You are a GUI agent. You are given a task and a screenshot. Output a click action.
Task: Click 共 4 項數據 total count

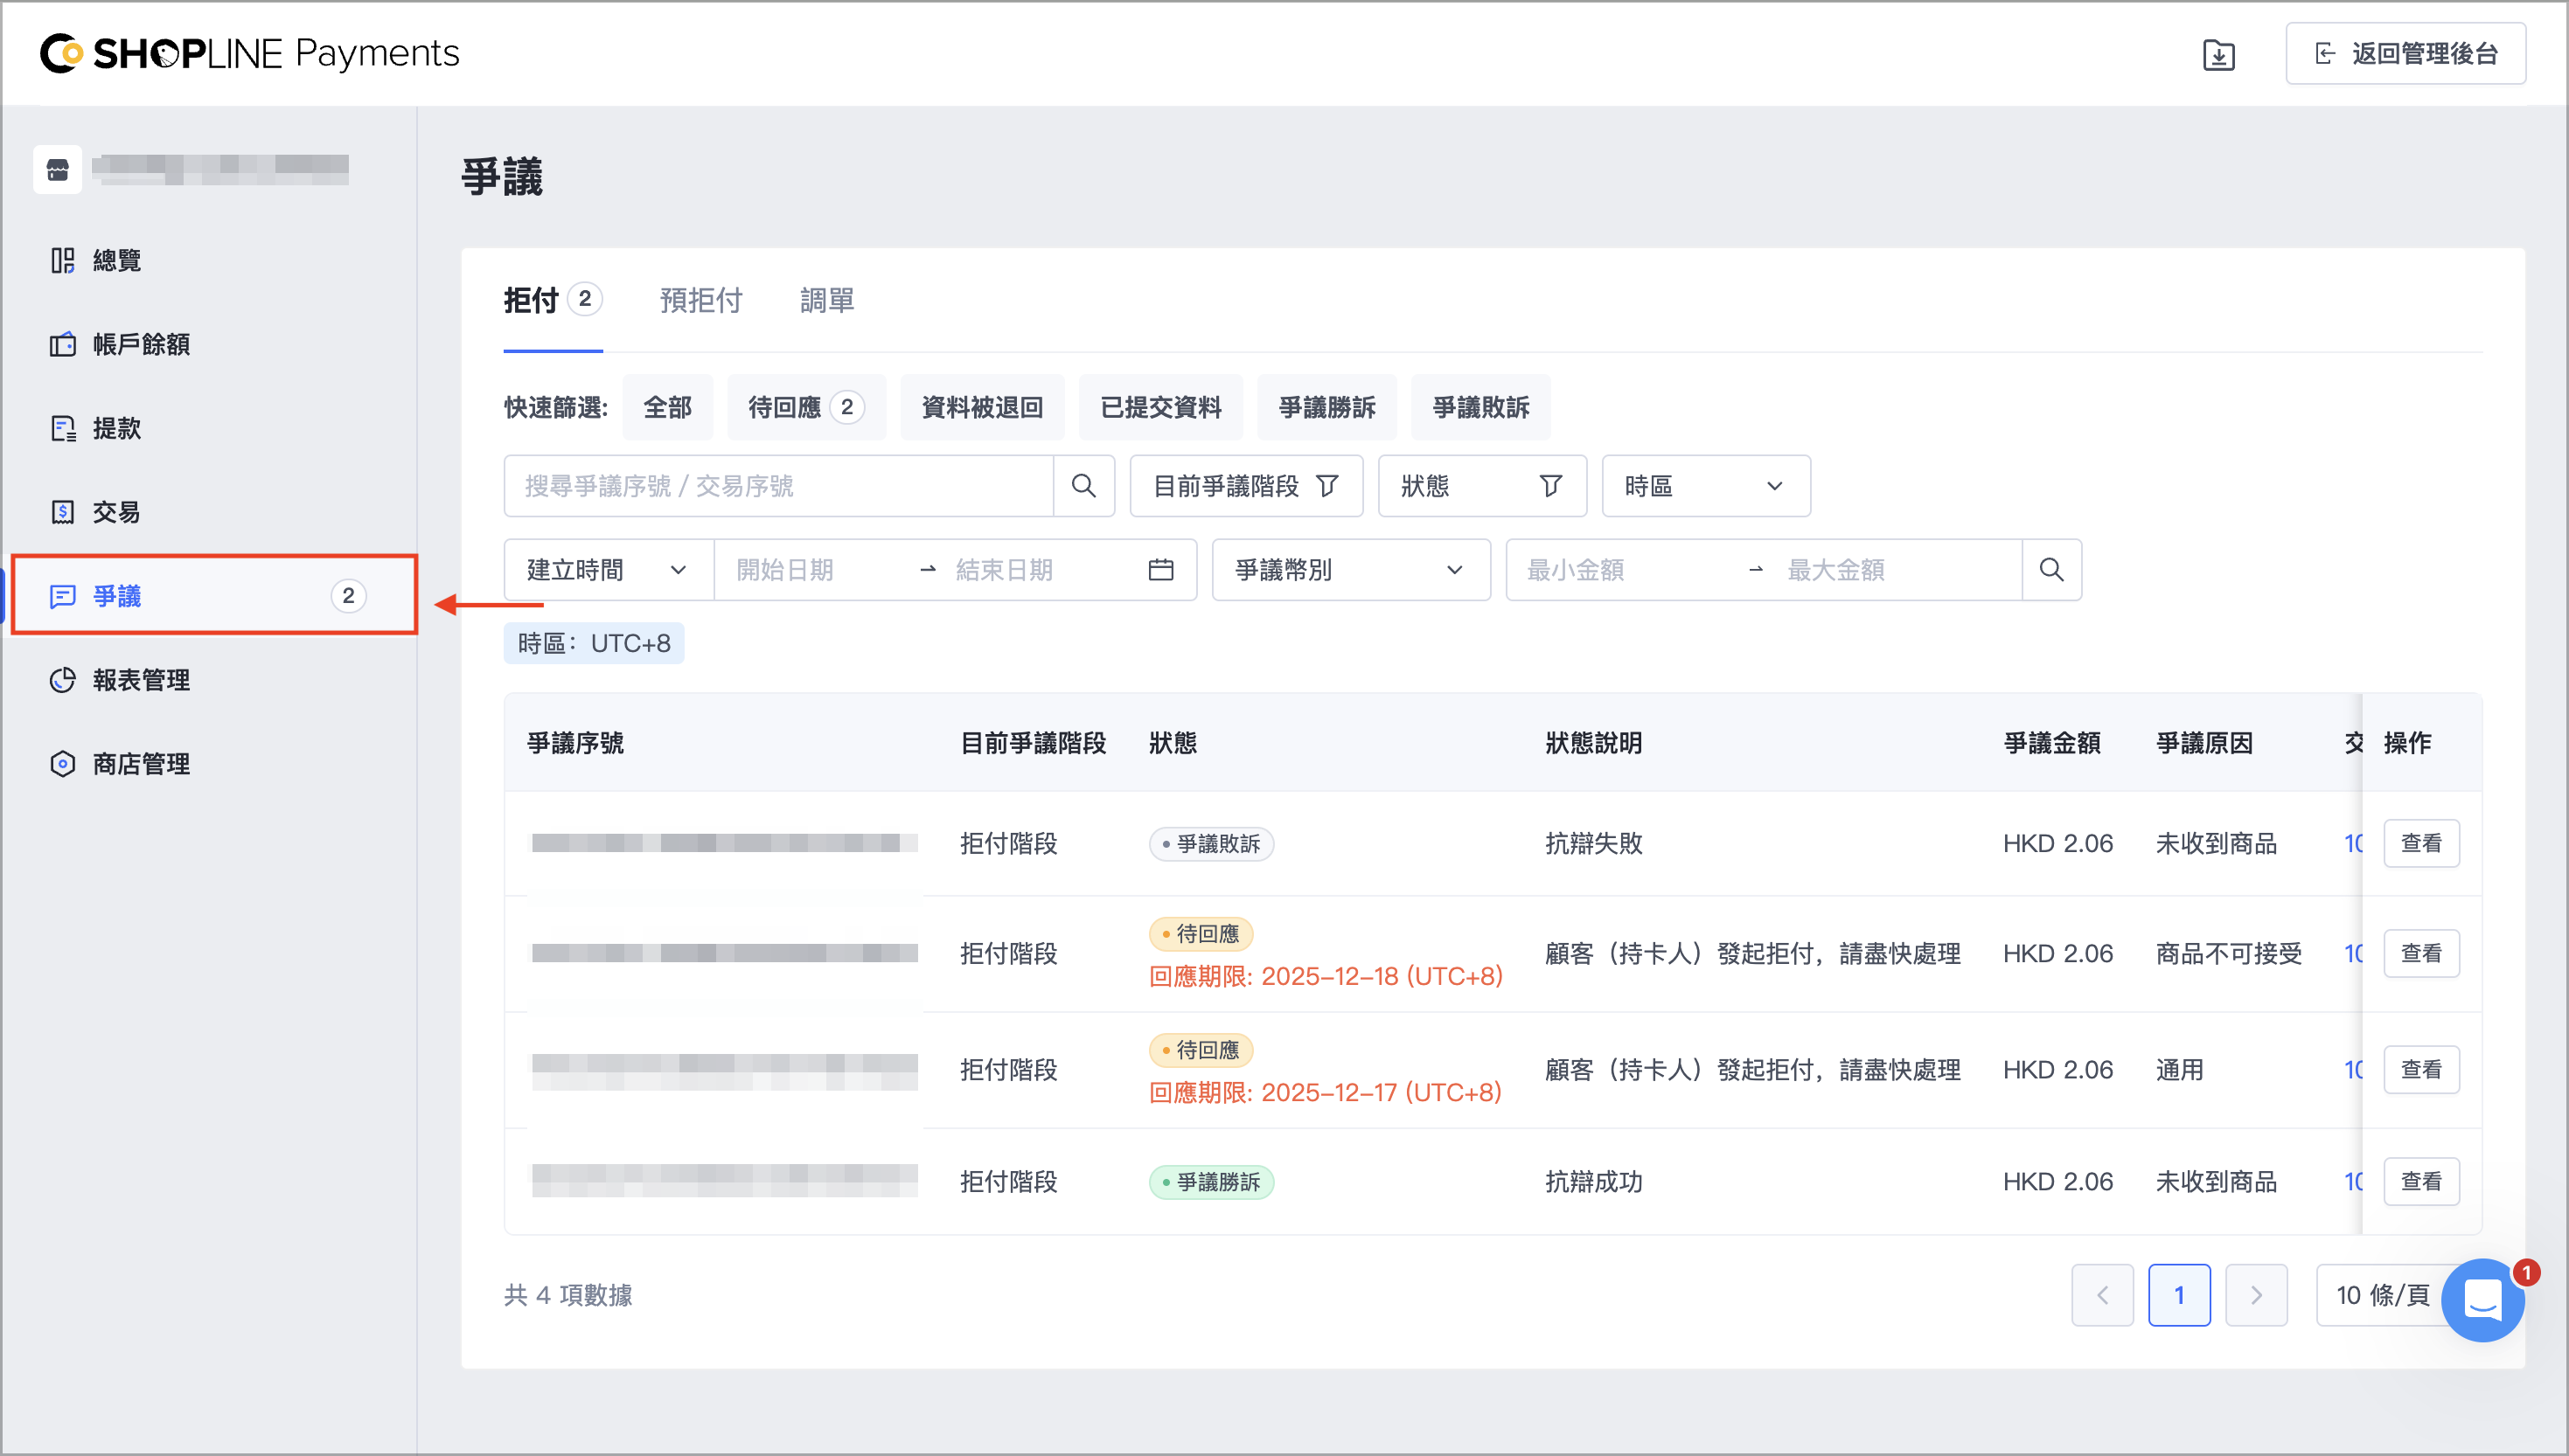coord(567,1295)
